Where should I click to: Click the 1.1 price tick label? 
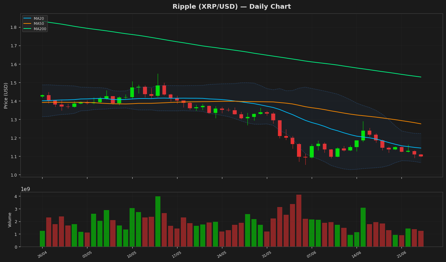[13, 156]
